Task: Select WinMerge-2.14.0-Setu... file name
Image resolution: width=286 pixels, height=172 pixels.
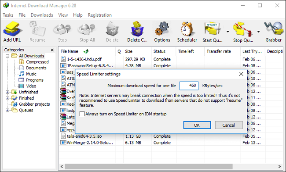Action: tap(90, 143)
